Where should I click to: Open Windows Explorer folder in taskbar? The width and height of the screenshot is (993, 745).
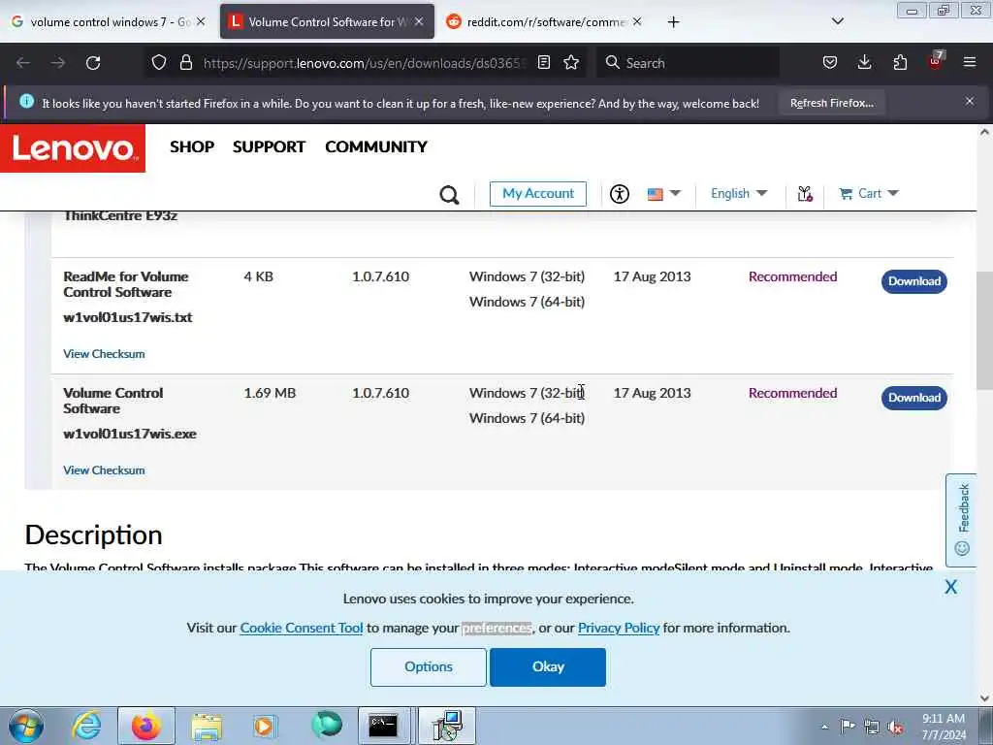(x=207, y=726)
